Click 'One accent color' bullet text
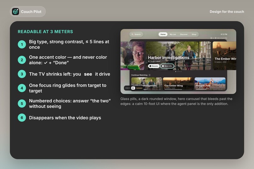 (x=68, y=60)
